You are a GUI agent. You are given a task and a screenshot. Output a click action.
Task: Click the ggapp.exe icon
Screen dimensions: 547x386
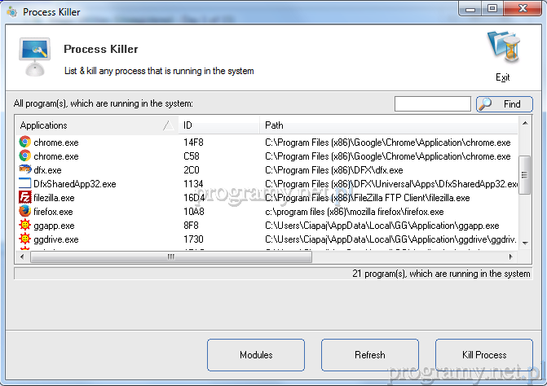pyautogui.click(x=24, y=226)
